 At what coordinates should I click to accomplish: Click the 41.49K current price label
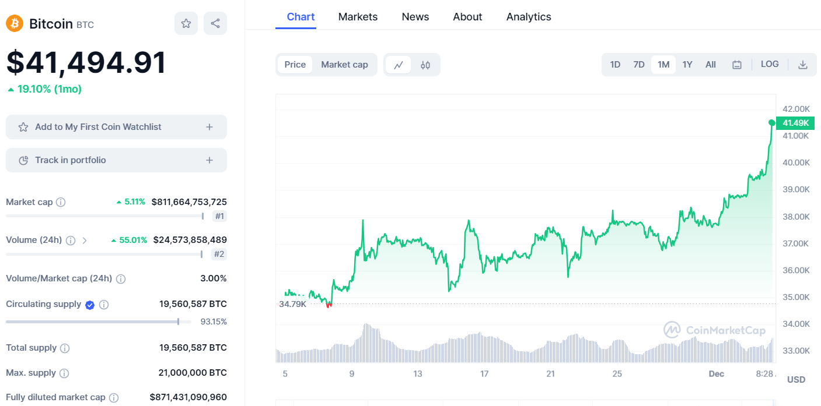pyautogui.click(x=795, y=123)
